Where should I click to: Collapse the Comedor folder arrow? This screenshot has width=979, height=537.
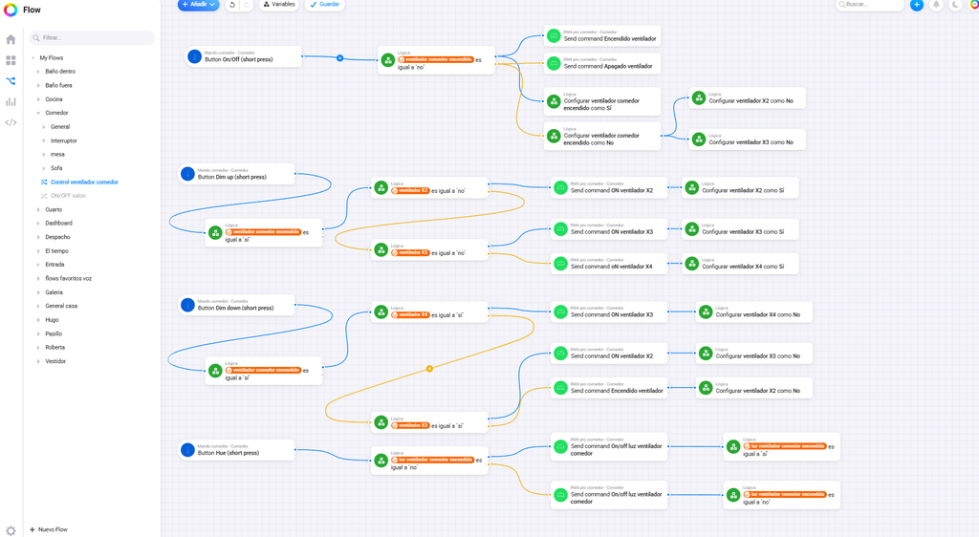38,113
